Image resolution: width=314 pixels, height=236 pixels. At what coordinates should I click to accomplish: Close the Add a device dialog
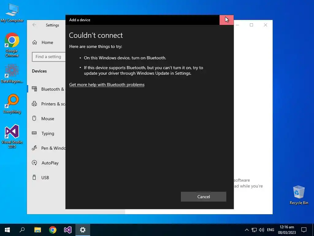tap(227, 20)
